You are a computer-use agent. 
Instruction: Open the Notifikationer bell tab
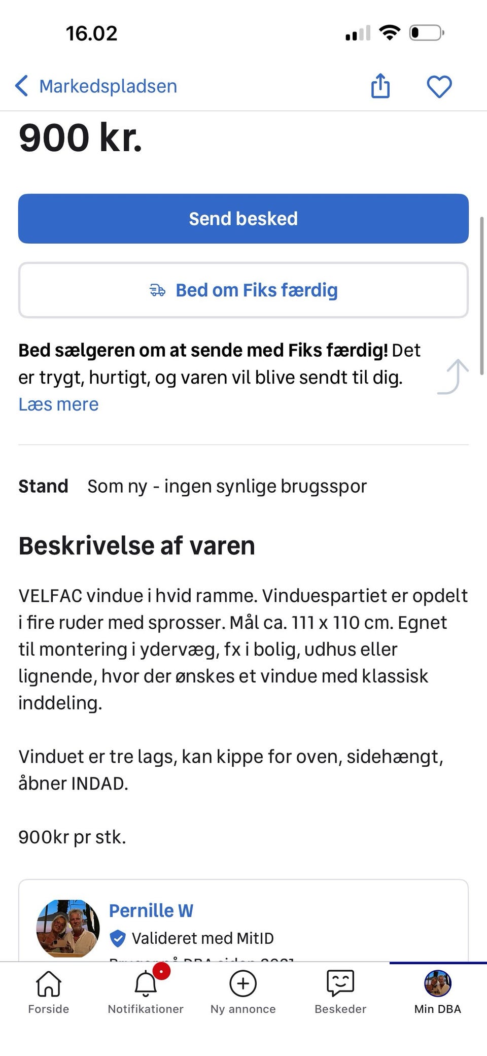pos(146,992)
